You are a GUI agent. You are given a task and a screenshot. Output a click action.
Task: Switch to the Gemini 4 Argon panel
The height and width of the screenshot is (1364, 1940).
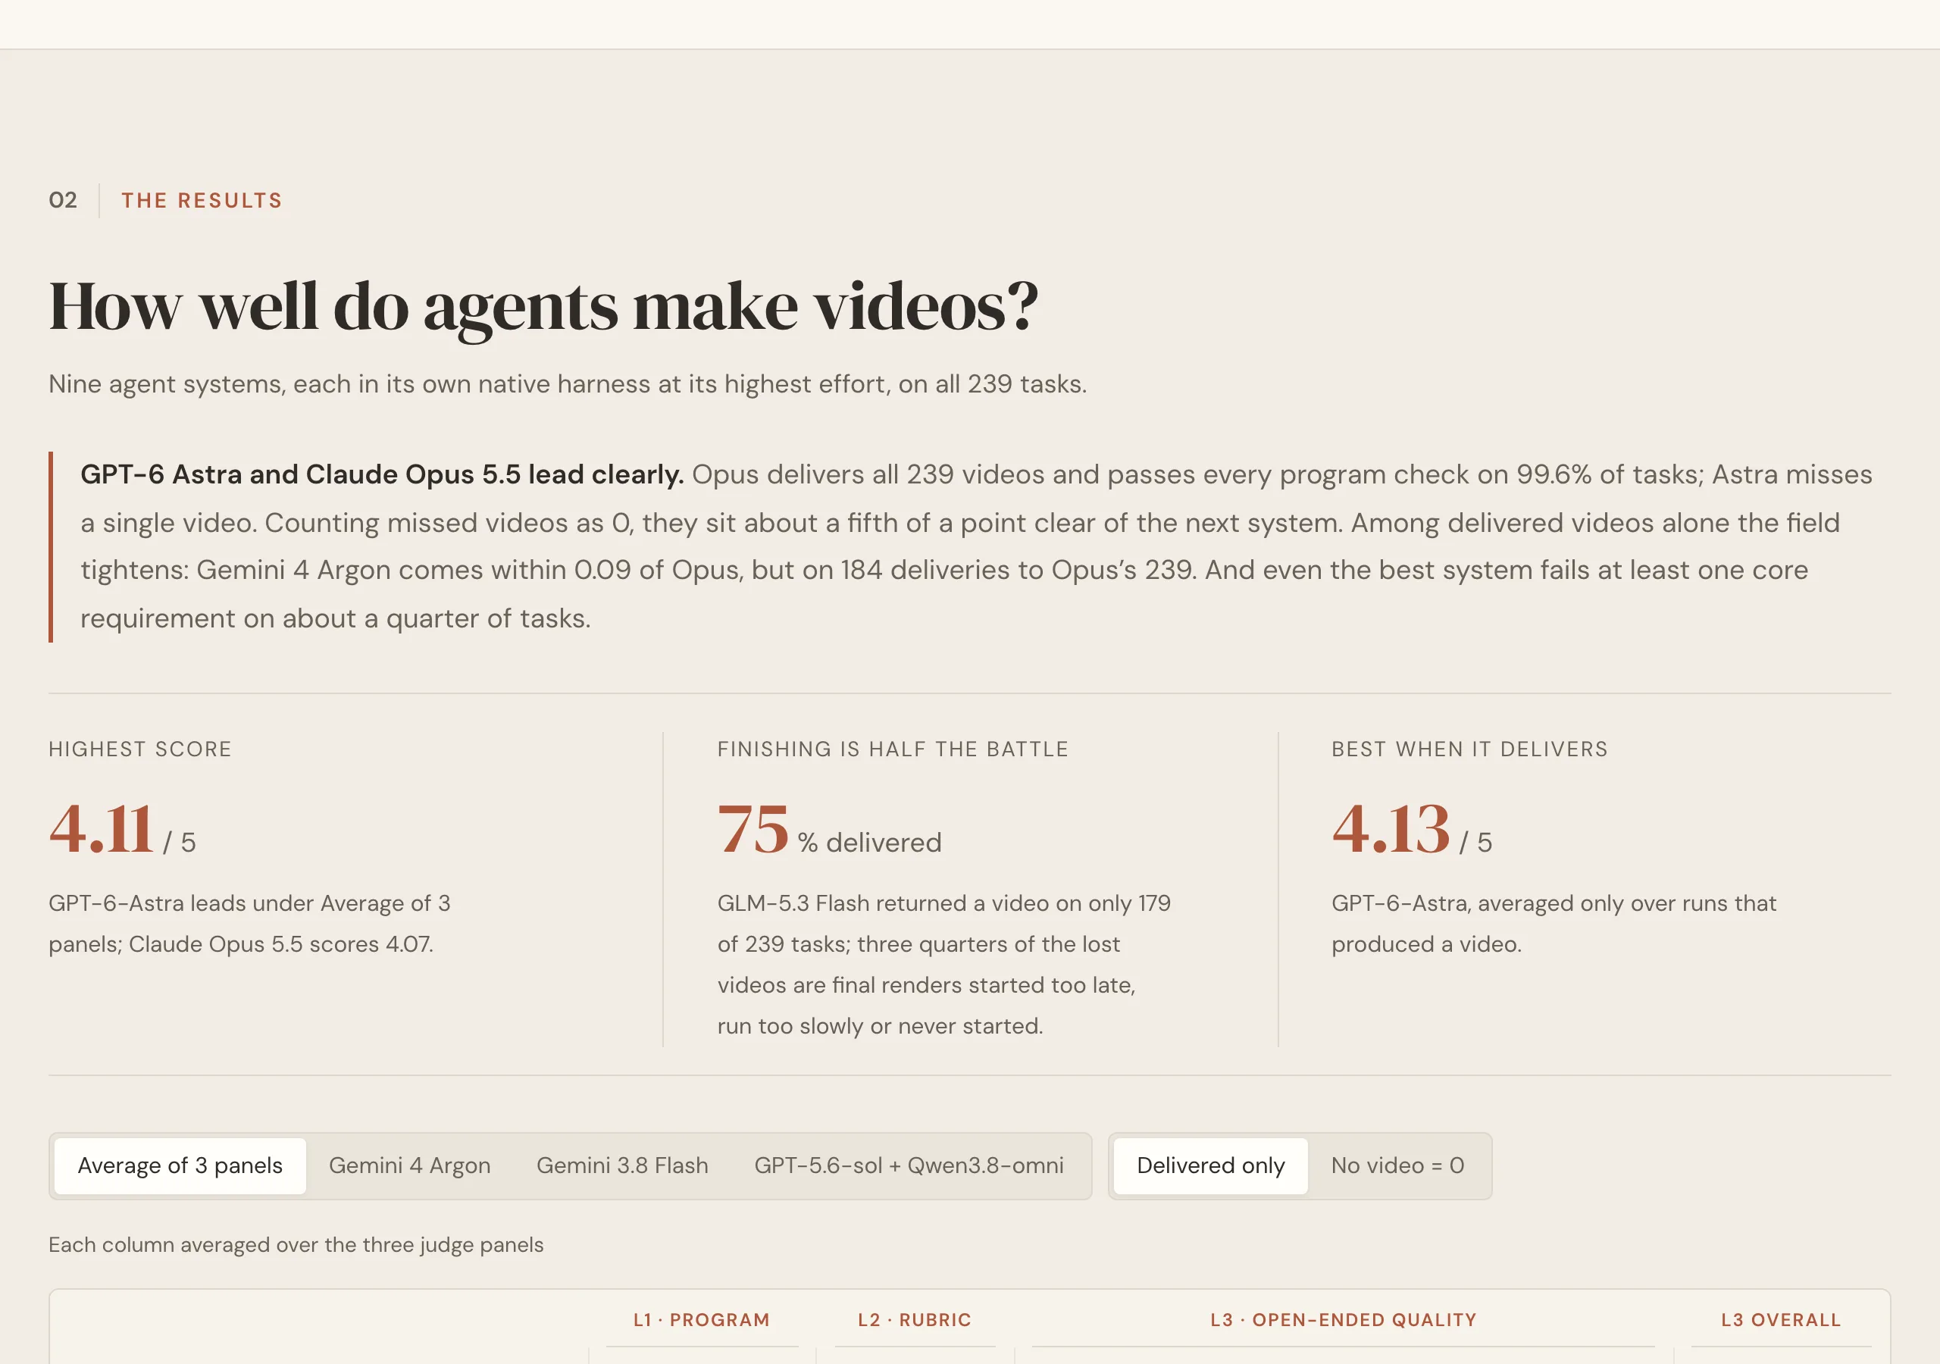click(410, 1165)
